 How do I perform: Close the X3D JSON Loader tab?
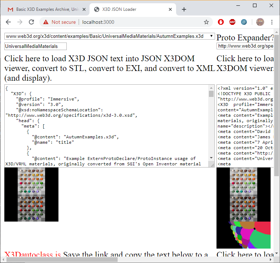[x=169, y=9]
